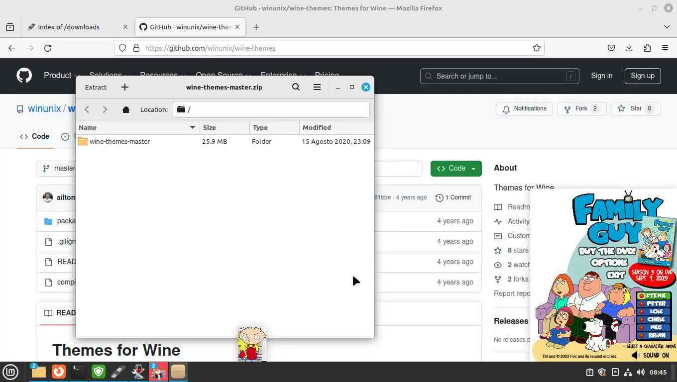Click Exit in Family Guy widget

(x=616, y=275)
